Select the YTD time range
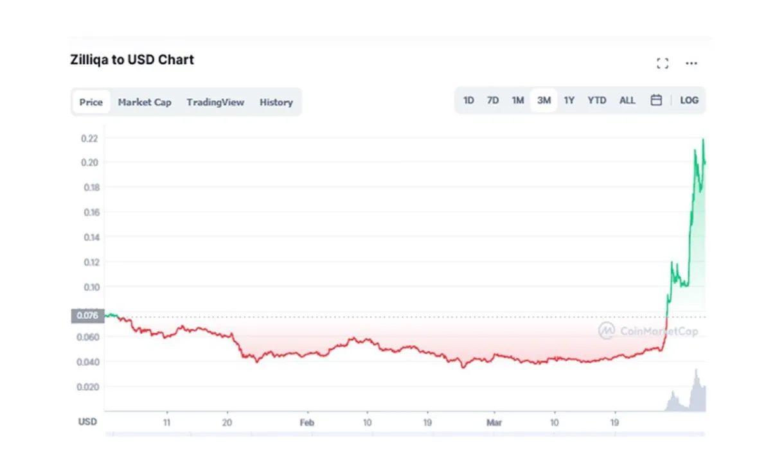 596,100
